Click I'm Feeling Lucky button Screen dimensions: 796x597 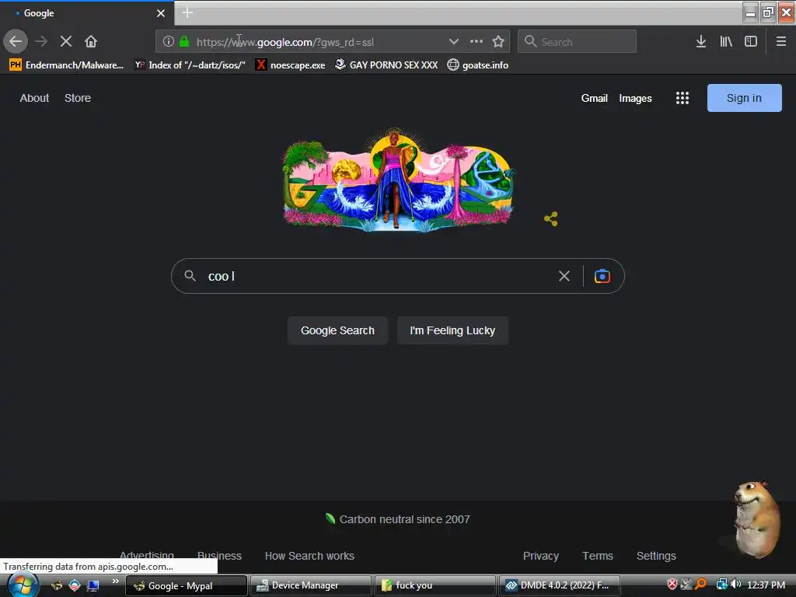(452, 330)
